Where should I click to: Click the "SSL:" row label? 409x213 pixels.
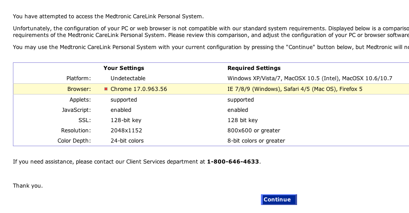click(x=84, y=120)
